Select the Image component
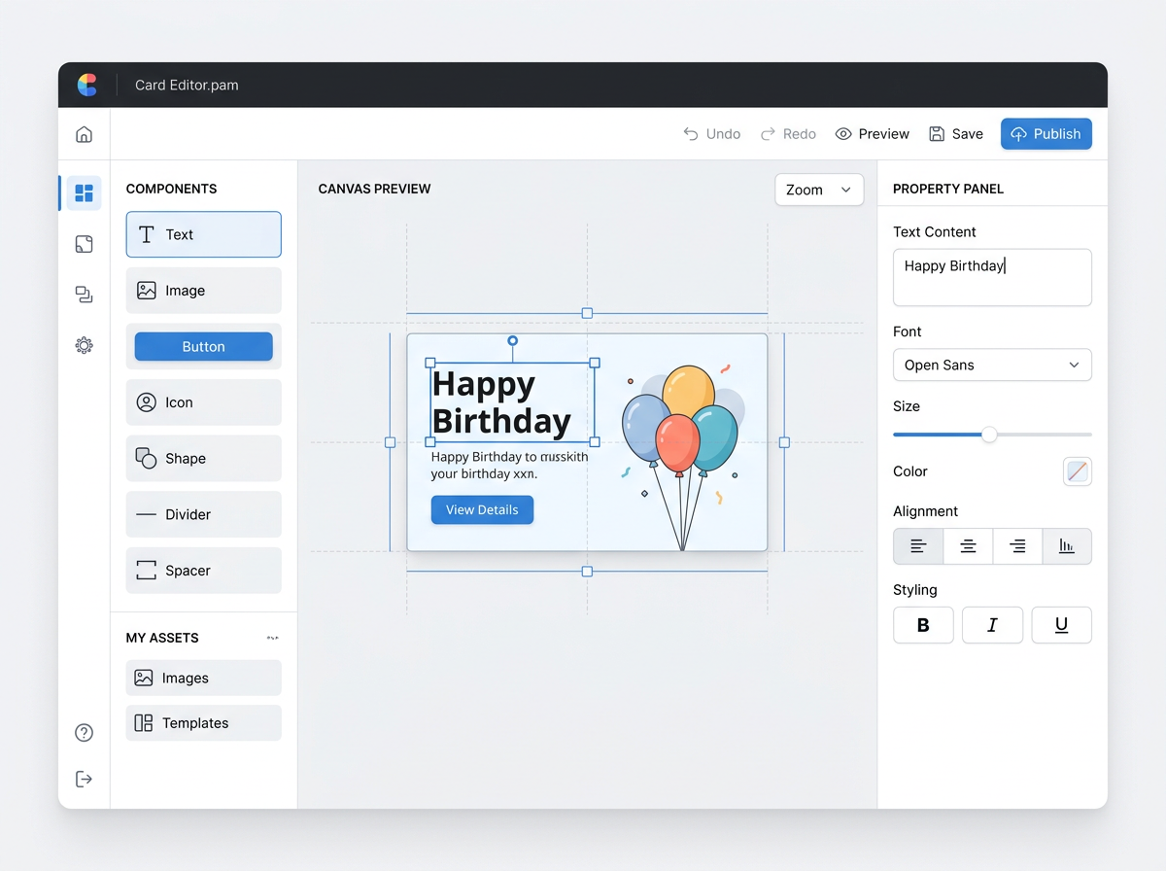Image resolution: width=1166 pixels, height=871 pixels. [204, 291]
